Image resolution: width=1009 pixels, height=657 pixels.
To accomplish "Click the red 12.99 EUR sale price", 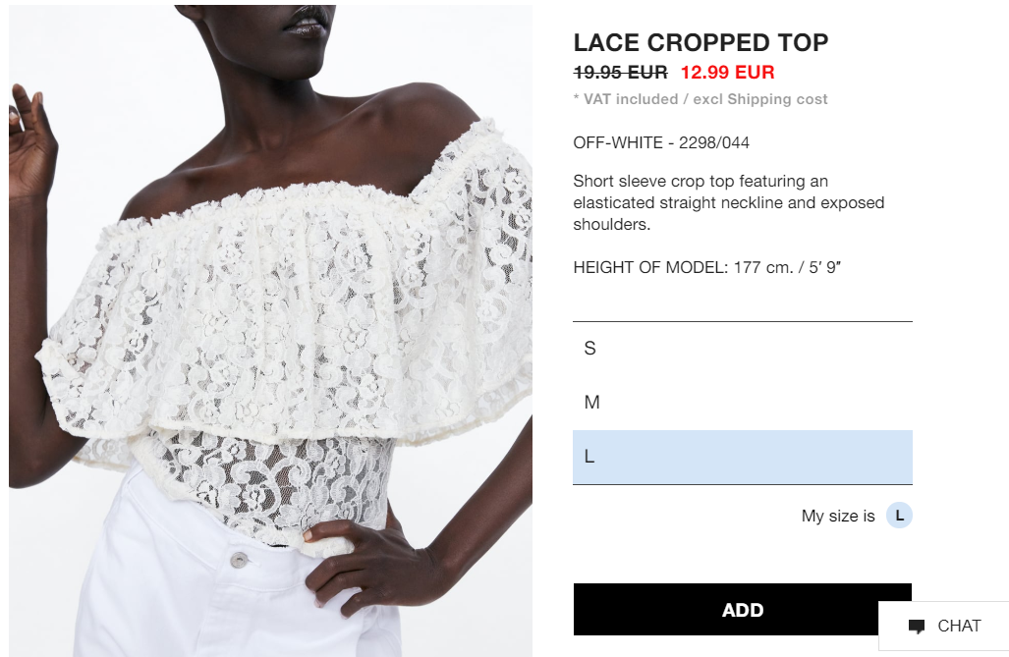I will tap(727, 72).
